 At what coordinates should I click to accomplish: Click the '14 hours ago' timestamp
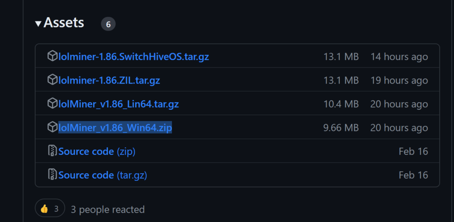tap(399, 57)
